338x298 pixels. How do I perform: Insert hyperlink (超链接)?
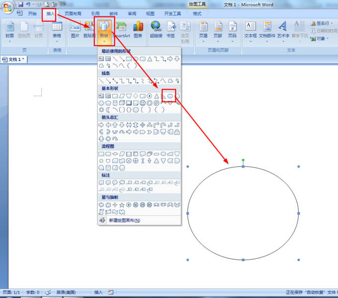click(156, 30)
